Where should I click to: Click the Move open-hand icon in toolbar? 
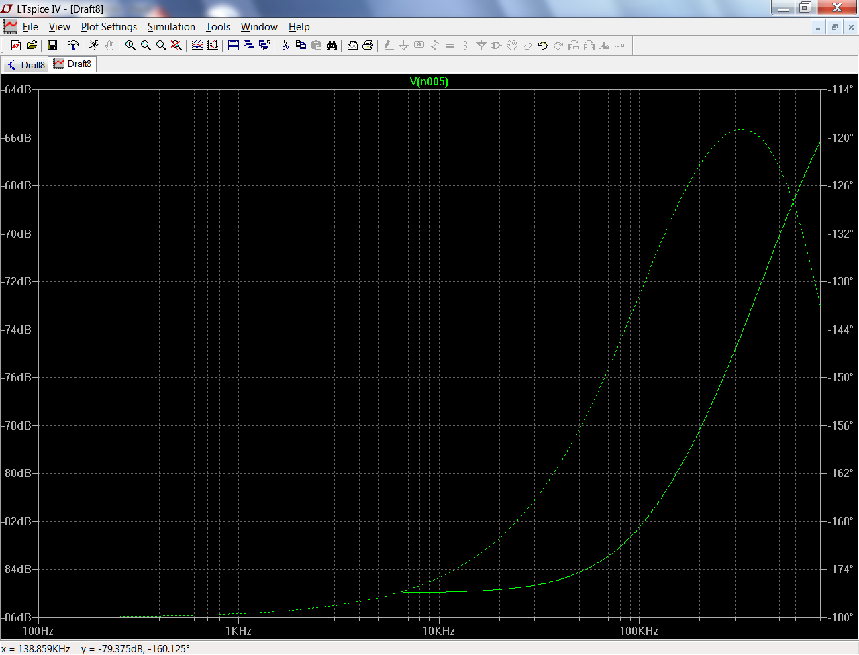tap(512, 45)
